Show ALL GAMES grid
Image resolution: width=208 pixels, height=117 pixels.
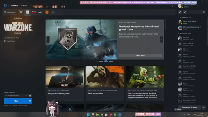point(10,12)
